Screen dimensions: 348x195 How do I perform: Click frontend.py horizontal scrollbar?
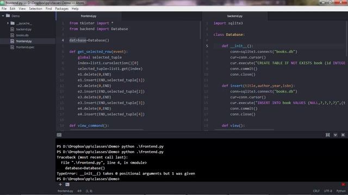pos(107,130)
